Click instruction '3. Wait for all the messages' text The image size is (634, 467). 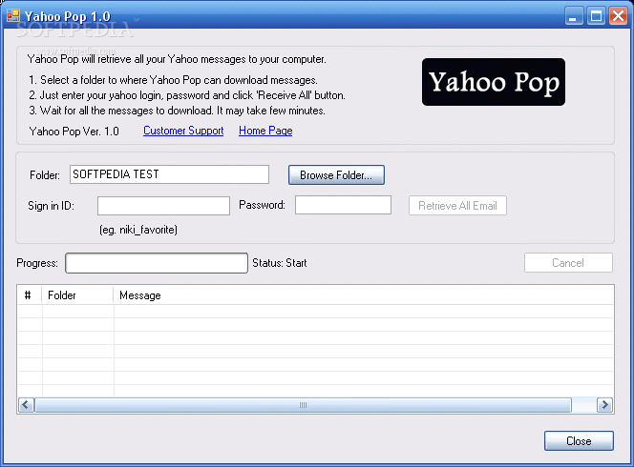click(x=177, y=111)
